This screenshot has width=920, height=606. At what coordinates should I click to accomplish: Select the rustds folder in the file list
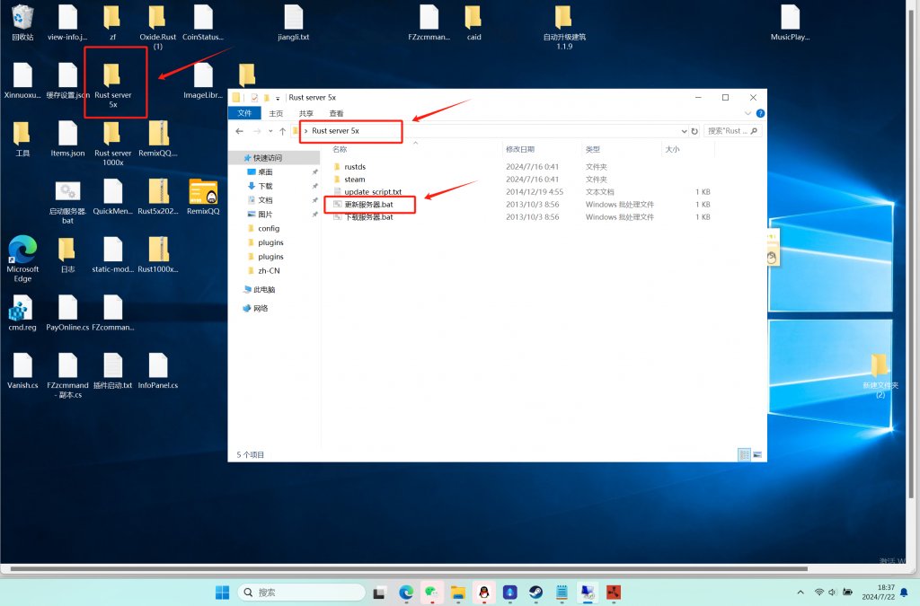pyautogui.click(x=354, y=167)
